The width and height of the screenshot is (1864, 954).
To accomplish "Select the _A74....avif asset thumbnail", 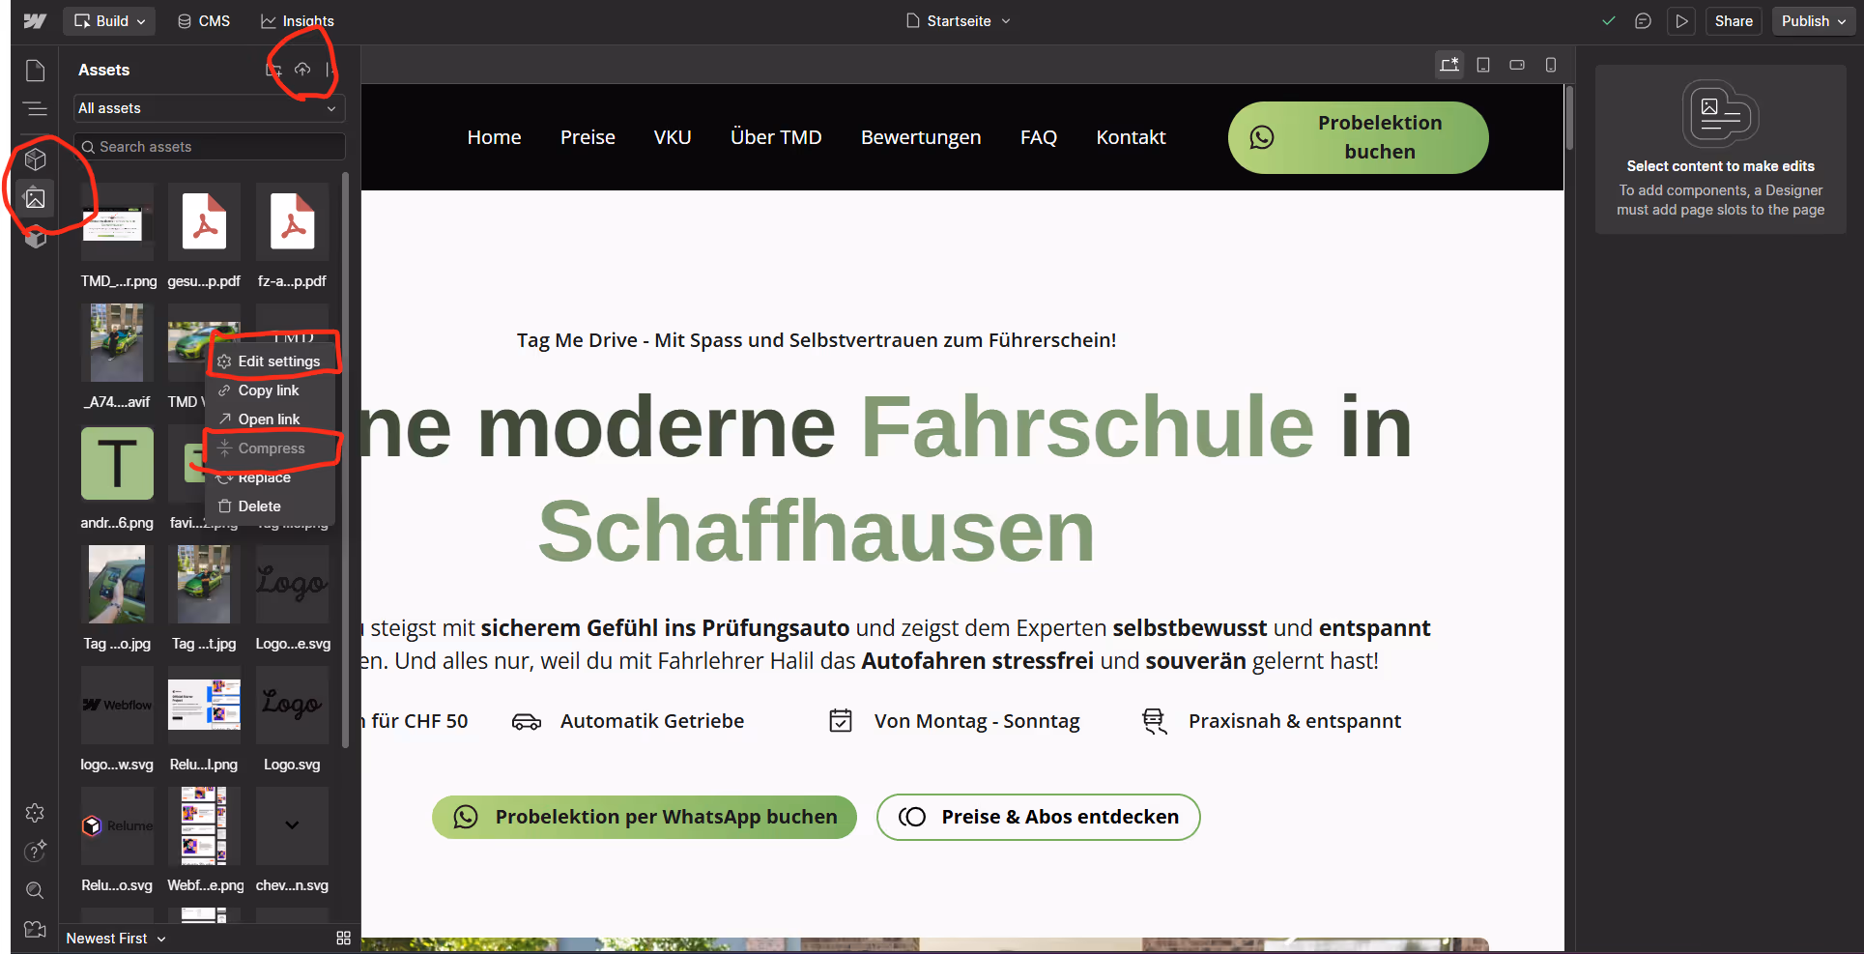I will click(x=117, y=343).
